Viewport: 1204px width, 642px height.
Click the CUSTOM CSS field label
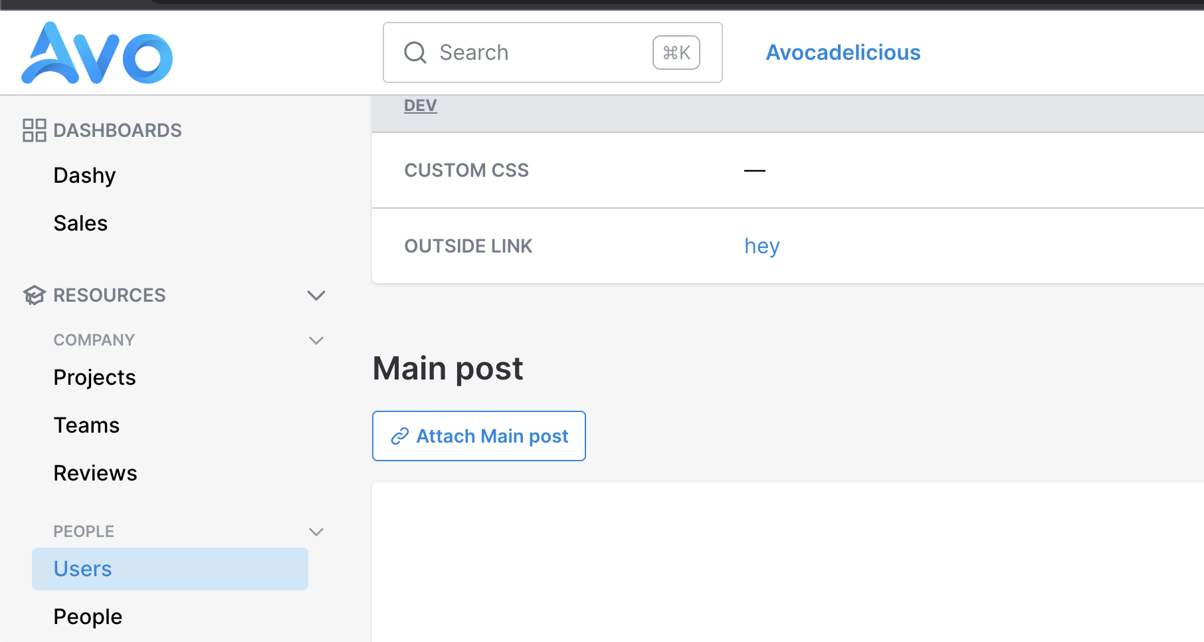[x=466, y=170]
